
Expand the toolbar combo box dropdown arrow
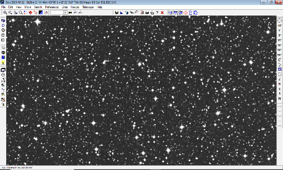[66, 12]
